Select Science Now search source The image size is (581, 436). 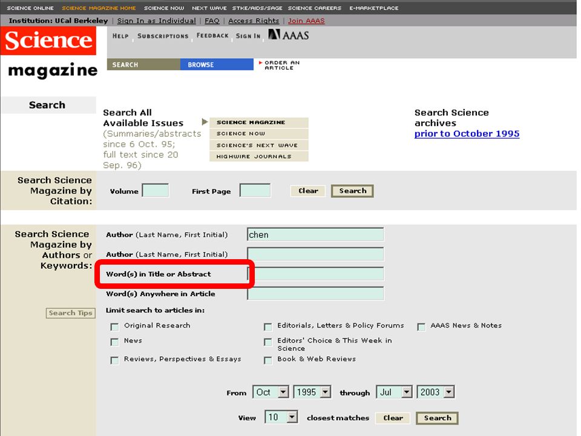click(x=259, y=133)
